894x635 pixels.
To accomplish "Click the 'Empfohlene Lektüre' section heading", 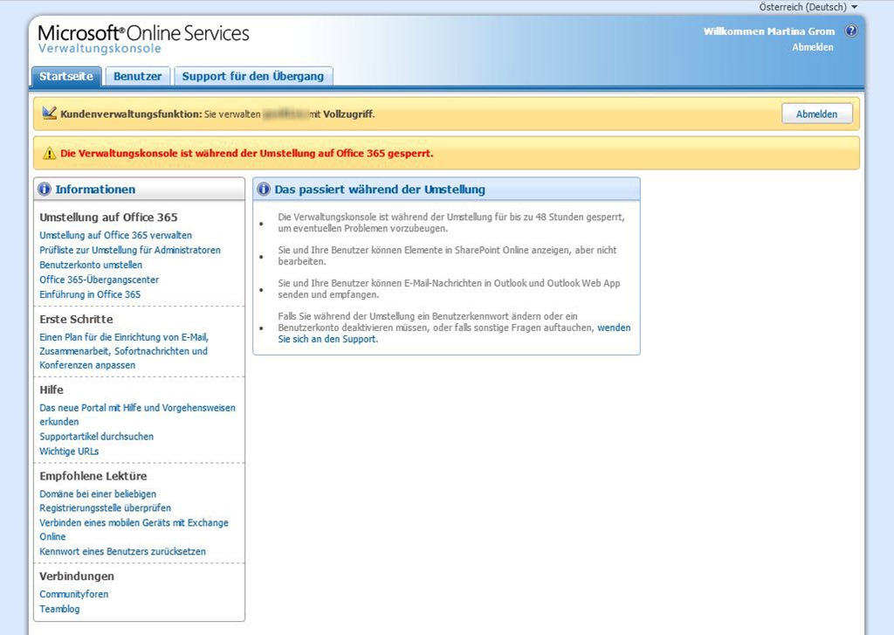I will (93, 476).
